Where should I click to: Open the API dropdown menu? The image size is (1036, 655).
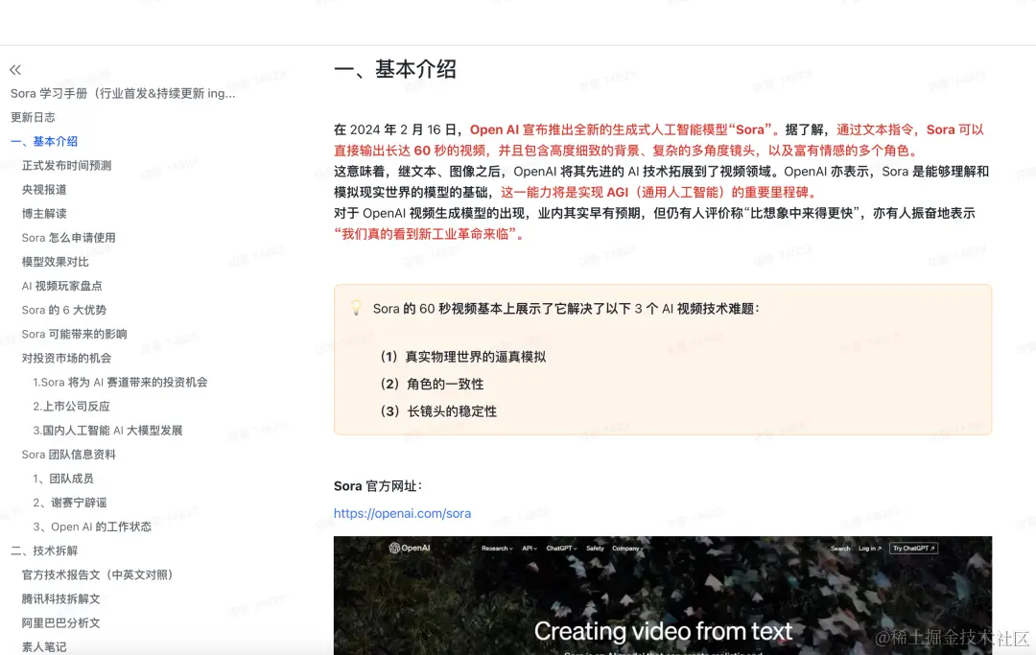[x=529, y=549]
